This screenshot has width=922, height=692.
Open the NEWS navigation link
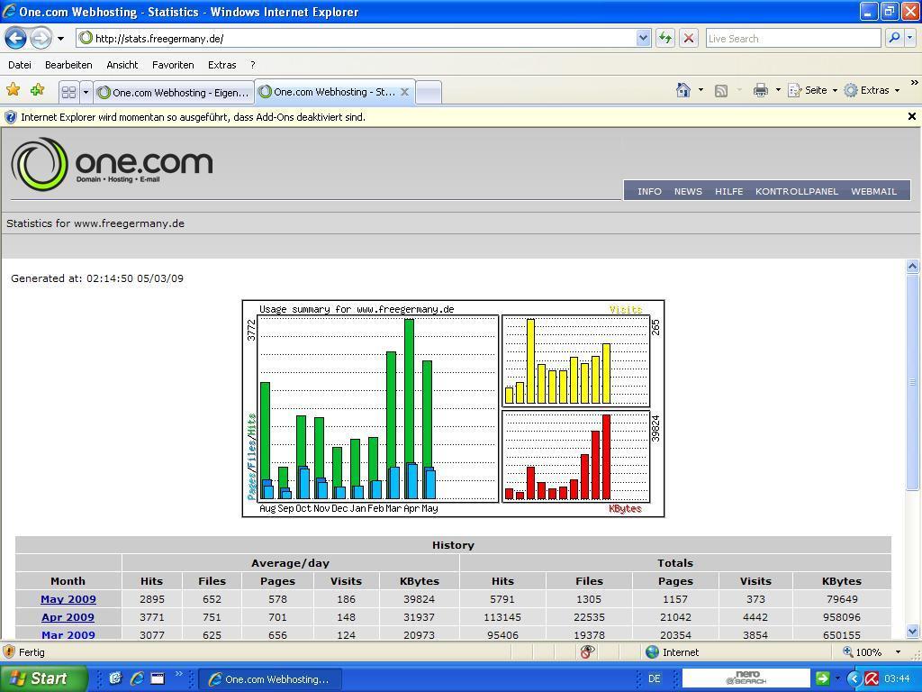coord(688,191)
